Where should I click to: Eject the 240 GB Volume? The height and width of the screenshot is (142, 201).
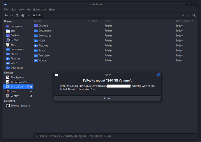tap(31, 87)
